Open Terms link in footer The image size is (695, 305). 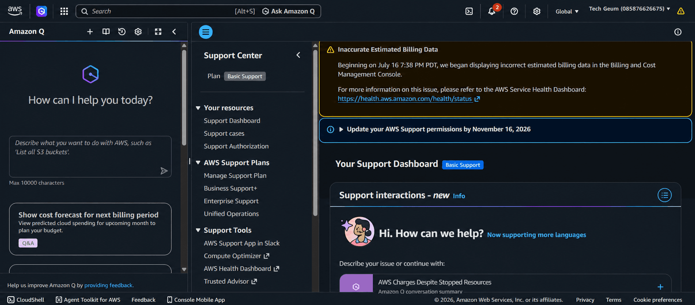click(x=613, y=300)
